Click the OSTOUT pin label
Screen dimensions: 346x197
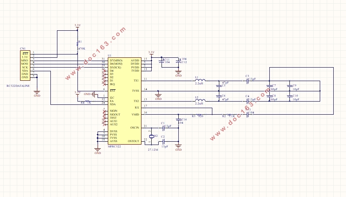(134, 141)
